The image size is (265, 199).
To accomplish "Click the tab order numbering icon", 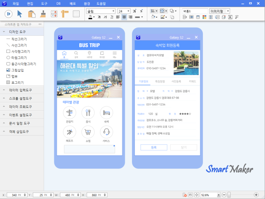I will coord(54,14).
